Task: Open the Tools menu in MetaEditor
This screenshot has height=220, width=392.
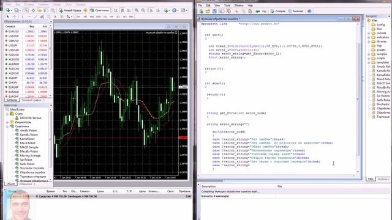Action: coord(227,5)
